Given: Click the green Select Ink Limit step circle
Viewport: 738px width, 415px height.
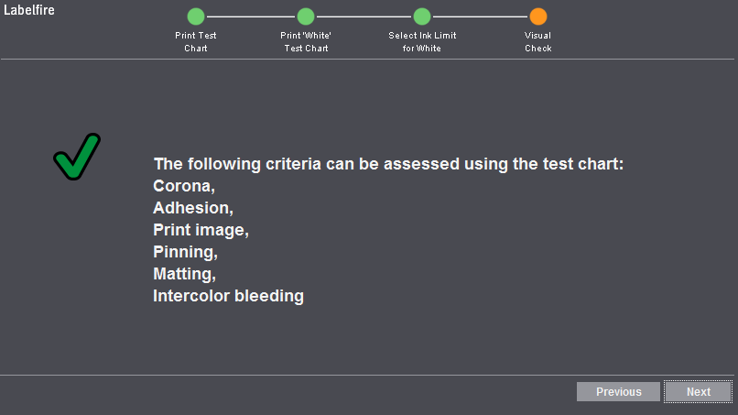Looking at the screenshot, I should pyautogui.click(x=422, y=16).
